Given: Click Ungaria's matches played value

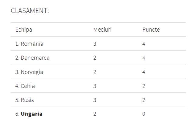Looking at the screenshot, I should (95, 114).
